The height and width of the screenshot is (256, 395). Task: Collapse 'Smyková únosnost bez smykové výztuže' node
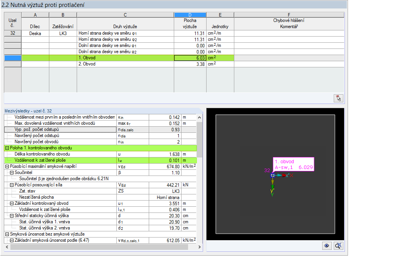point(7,234)
